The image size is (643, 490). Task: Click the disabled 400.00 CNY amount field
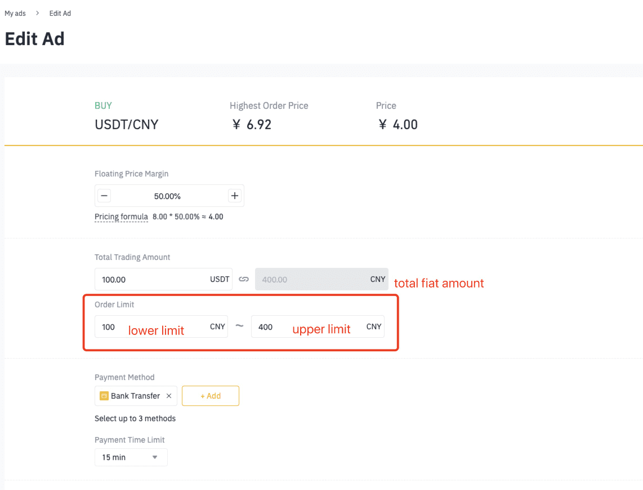coord(321,279)
